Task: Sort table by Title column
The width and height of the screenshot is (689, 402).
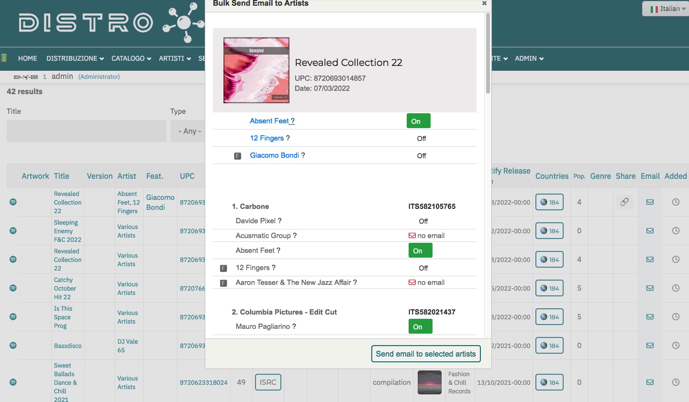Action: pyautogui.click(x=61, y=176)
